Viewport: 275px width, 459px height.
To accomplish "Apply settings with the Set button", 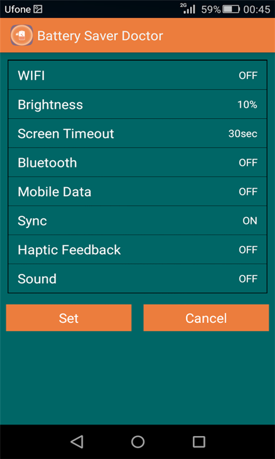I will point(69,318).
